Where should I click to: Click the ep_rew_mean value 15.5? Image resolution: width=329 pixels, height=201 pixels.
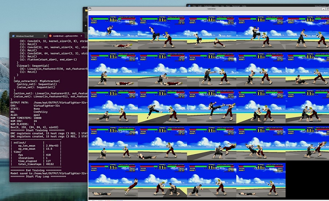[49, 149]
